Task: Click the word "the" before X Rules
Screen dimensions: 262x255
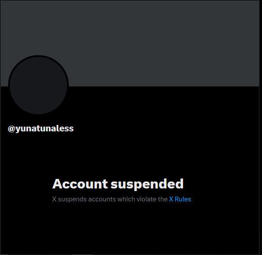Action: coord(163,199)
